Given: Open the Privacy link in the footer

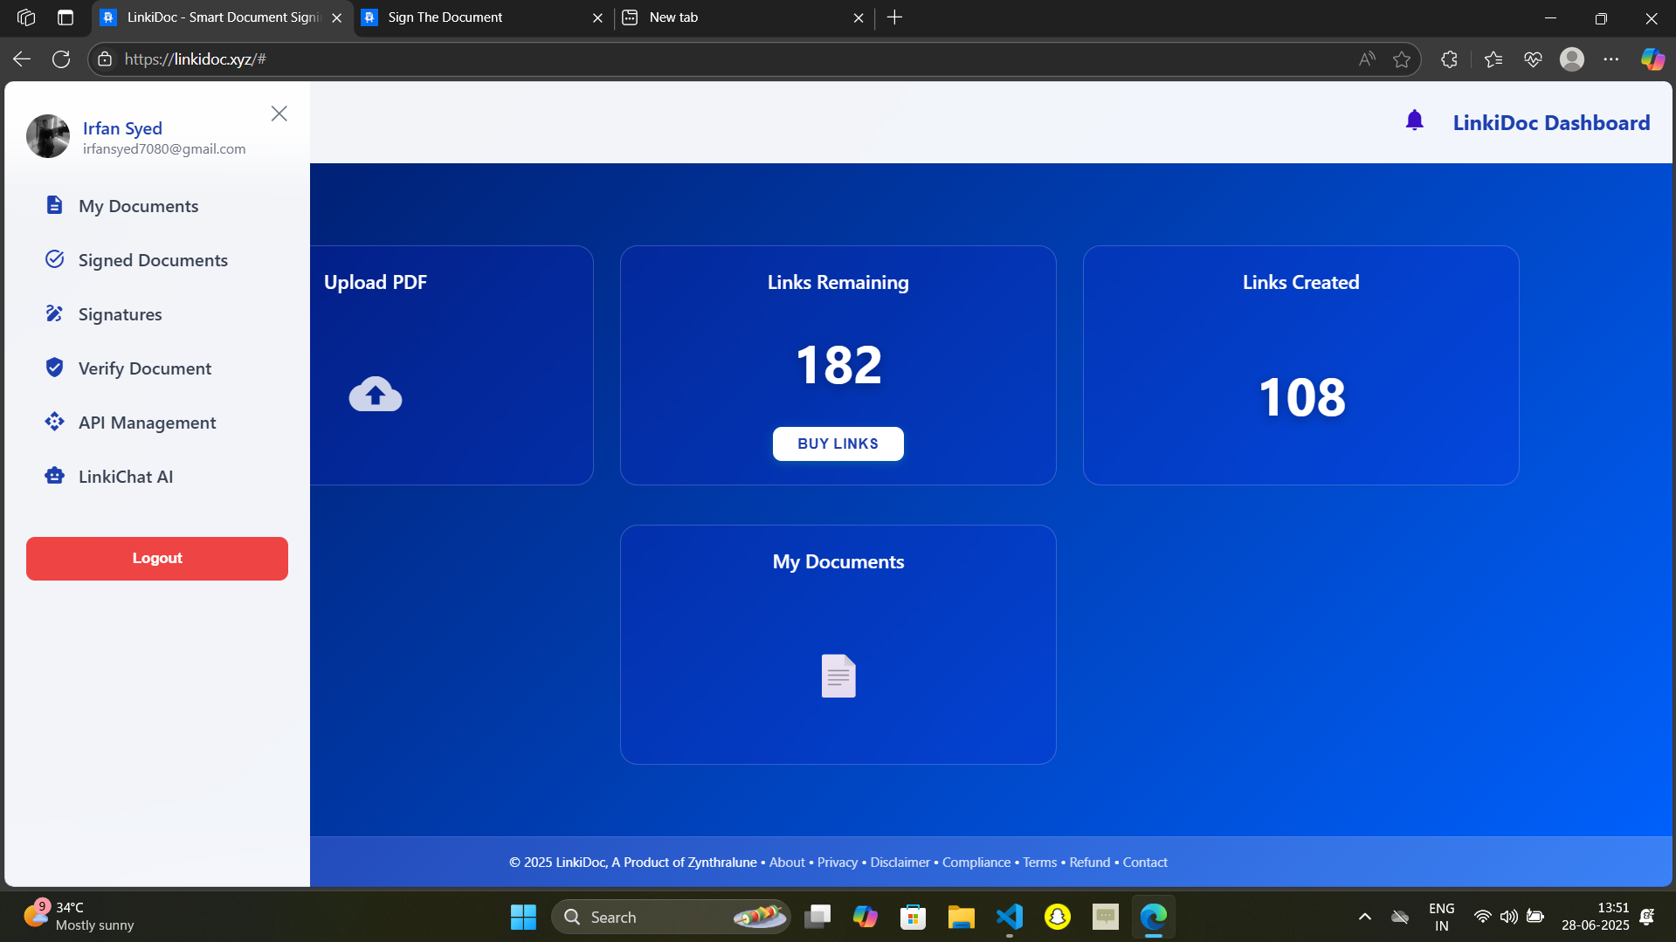Looking at the screenshot, I should coord(837,863).
